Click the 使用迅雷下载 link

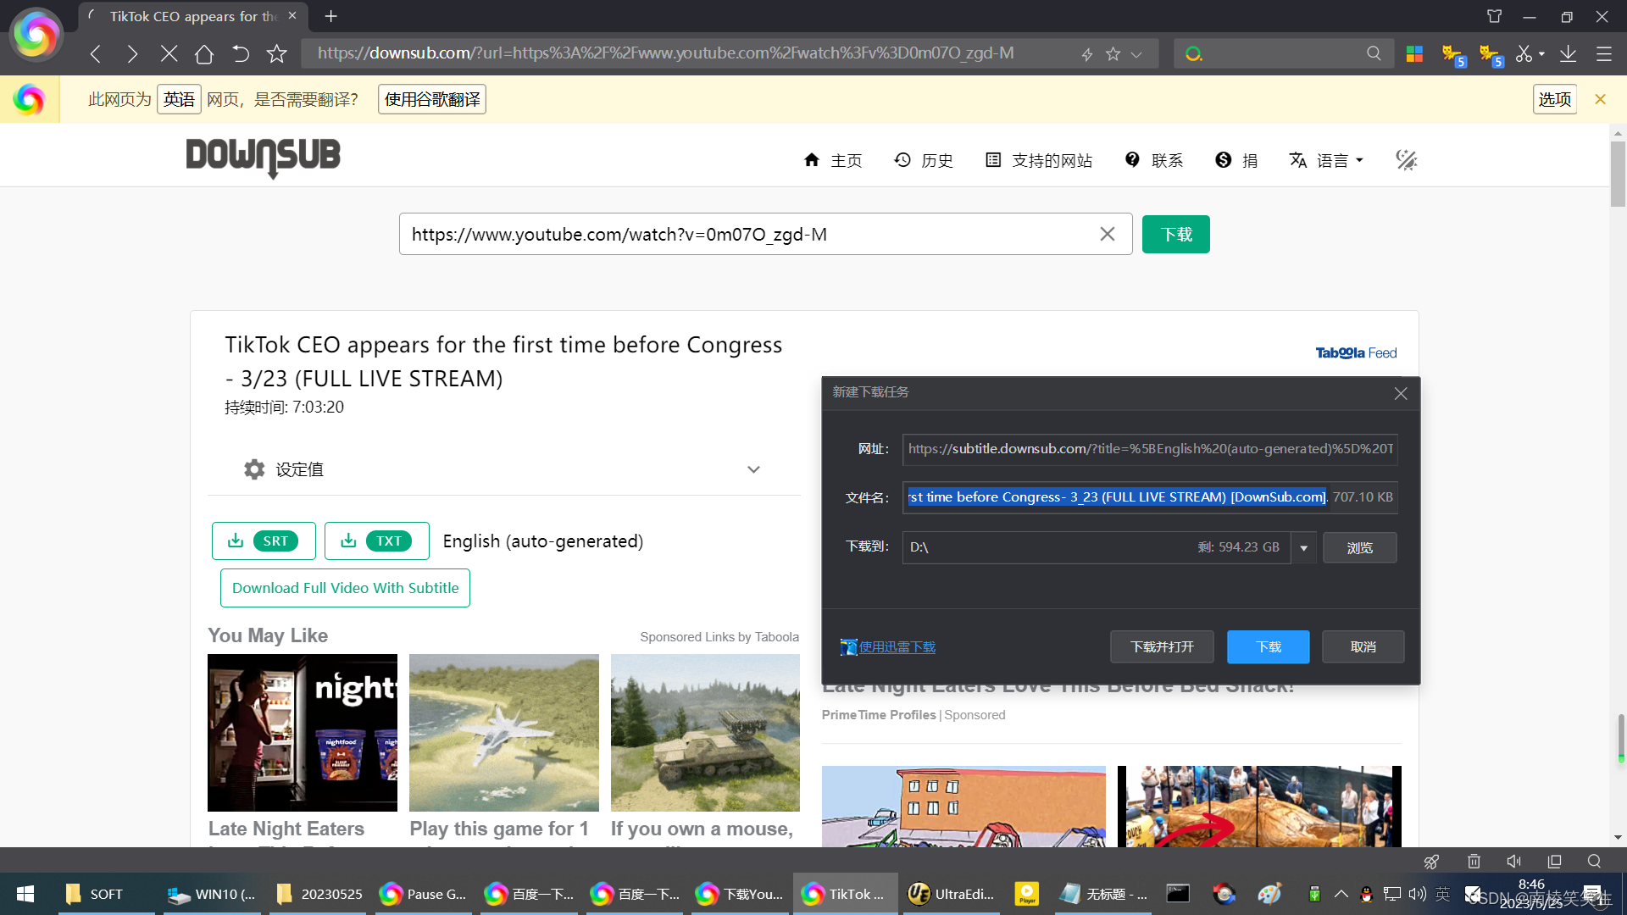(x=897, y=646)
